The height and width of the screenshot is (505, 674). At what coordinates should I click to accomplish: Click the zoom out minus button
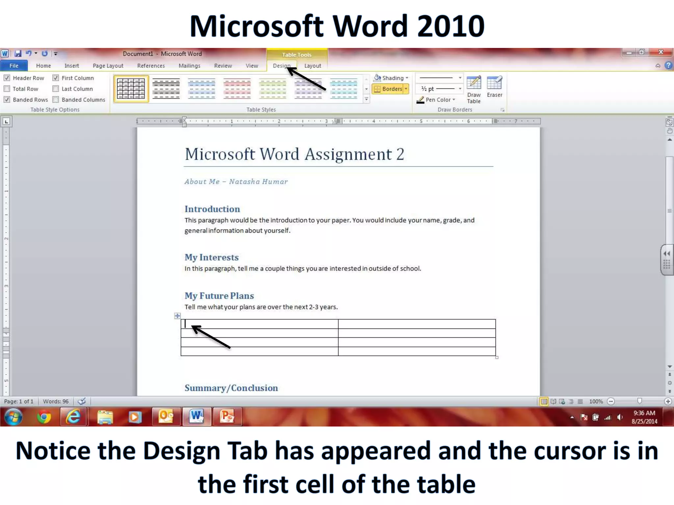point(611,401)
